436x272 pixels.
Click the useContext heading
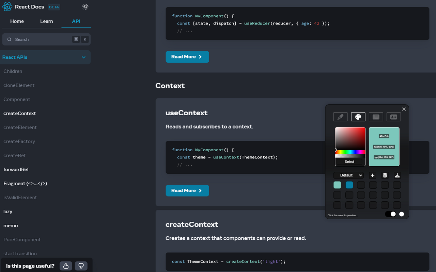click(187, 113)
